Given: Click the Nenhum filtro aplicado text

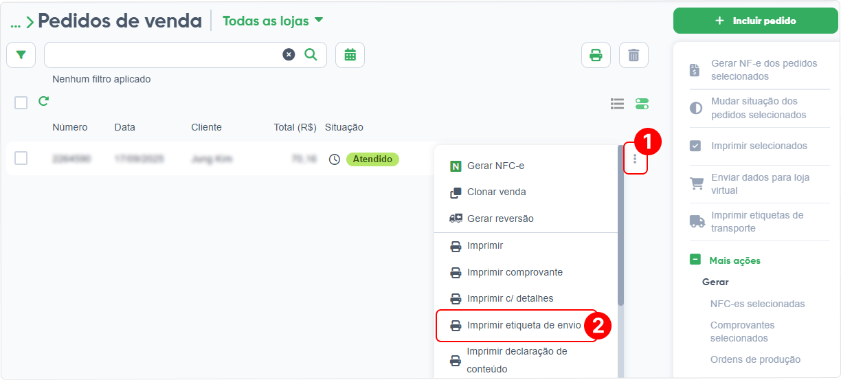Looking at the screenshot, I should [x=102, y=79].
